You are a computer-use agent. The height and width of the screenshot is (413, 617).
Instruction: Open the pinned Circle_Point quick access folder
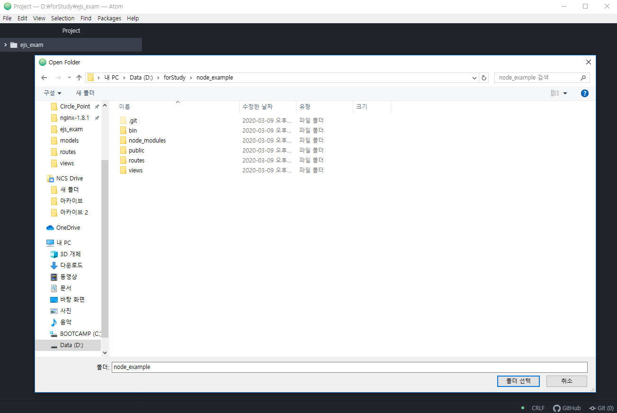tap(71, 107)
